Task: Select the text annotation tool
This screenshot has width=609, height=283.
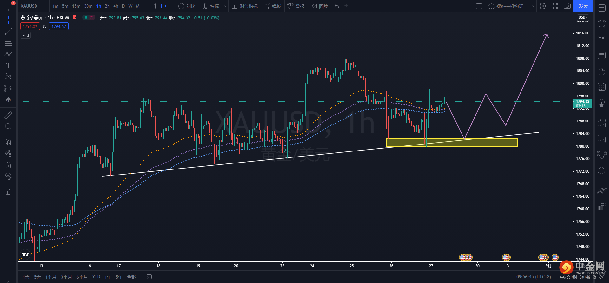Action: [8, 65]
